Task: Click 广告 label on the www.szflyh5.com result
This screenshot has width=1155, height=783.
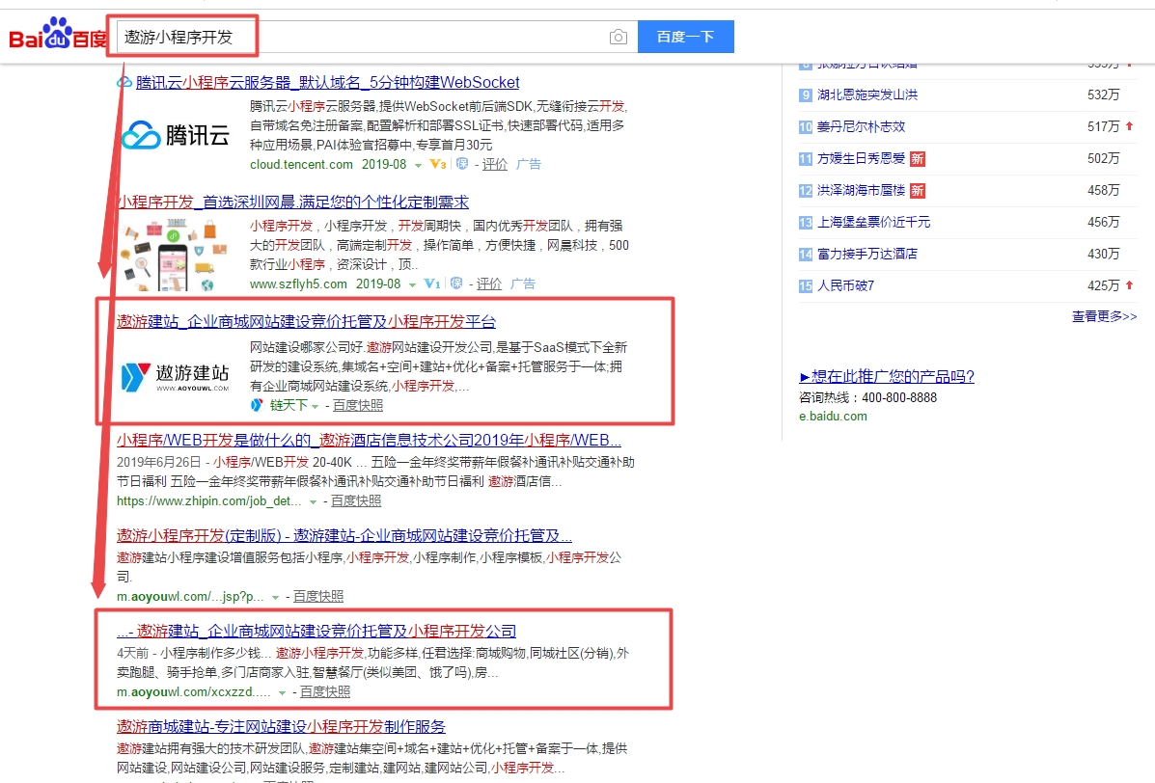Action: tap(523, 283)
